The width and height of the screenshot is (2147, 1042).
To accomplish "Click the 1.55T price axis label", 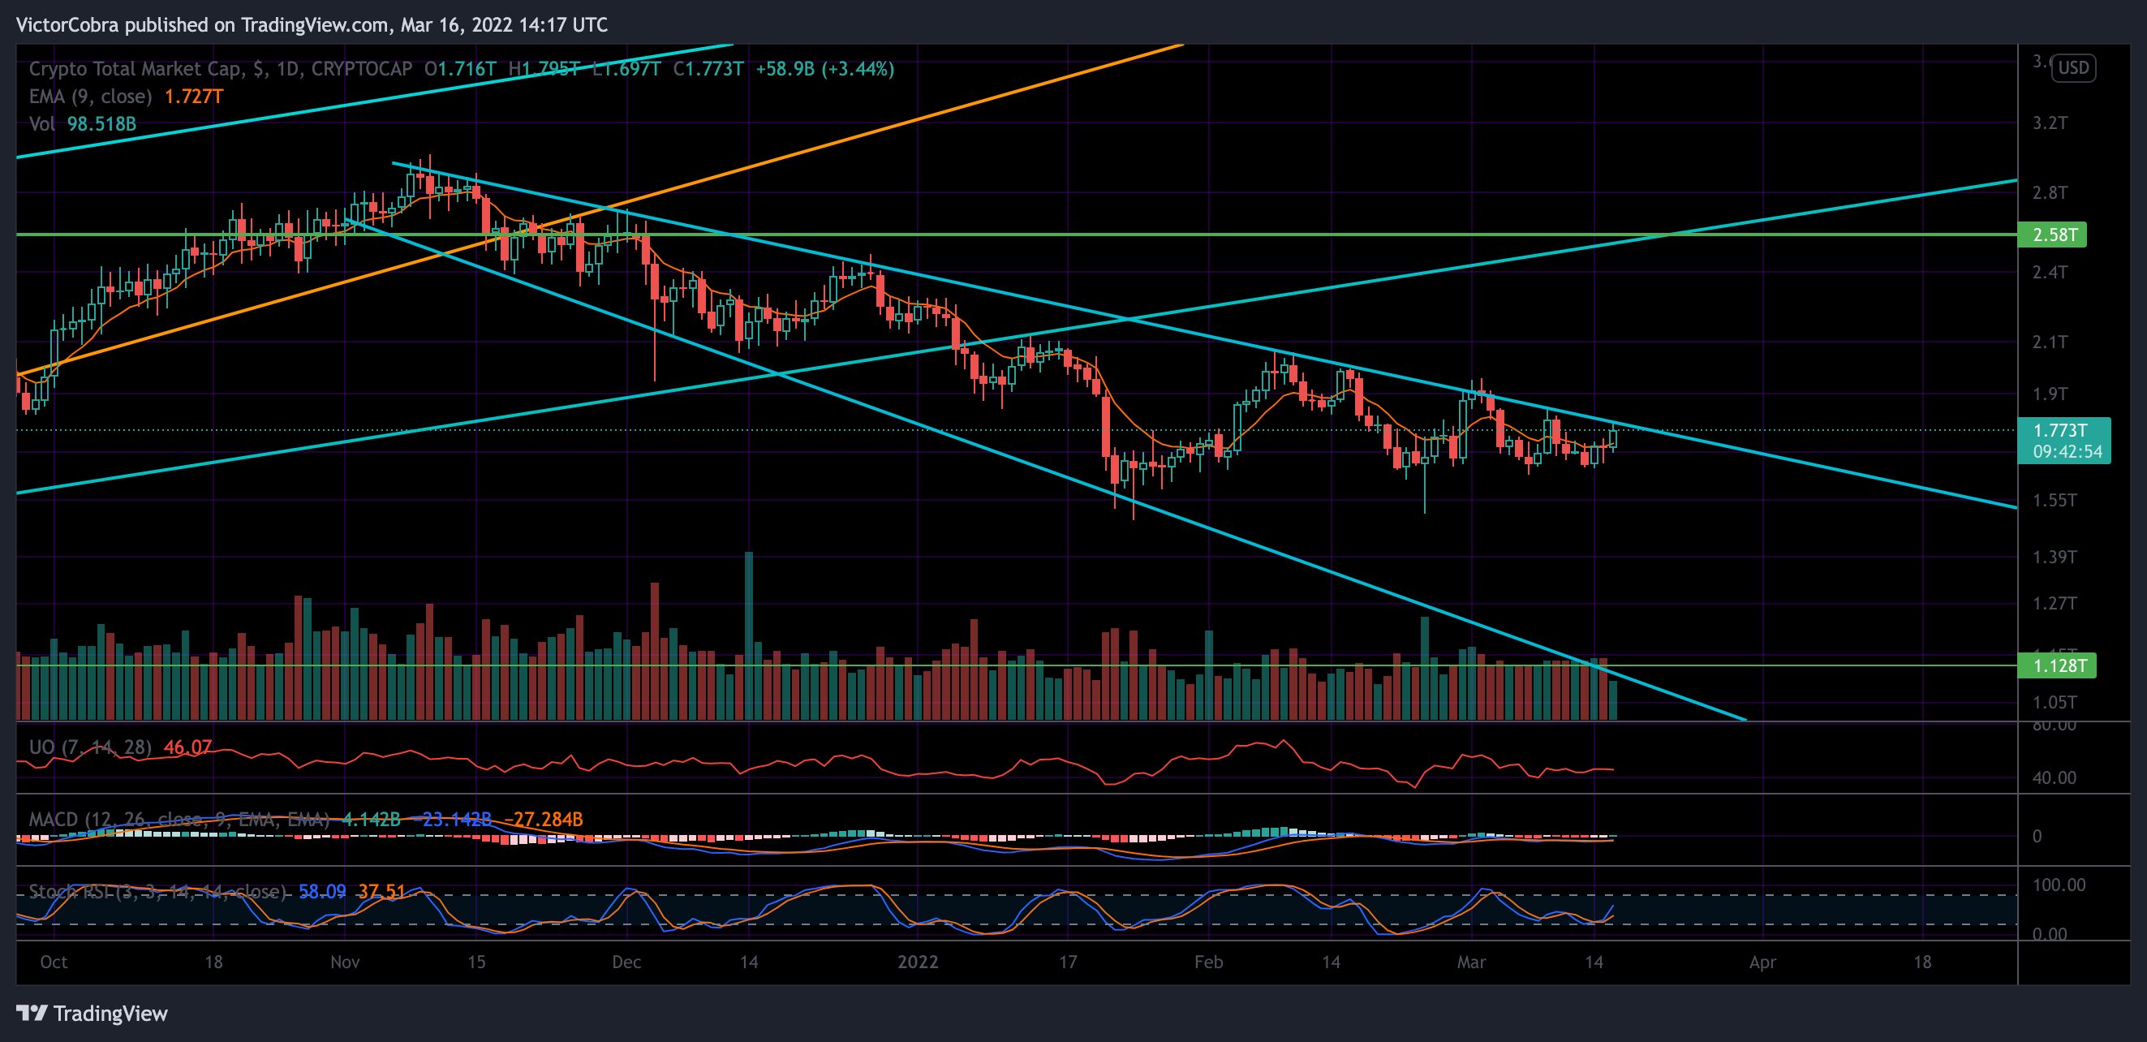I will (2054, 500).
